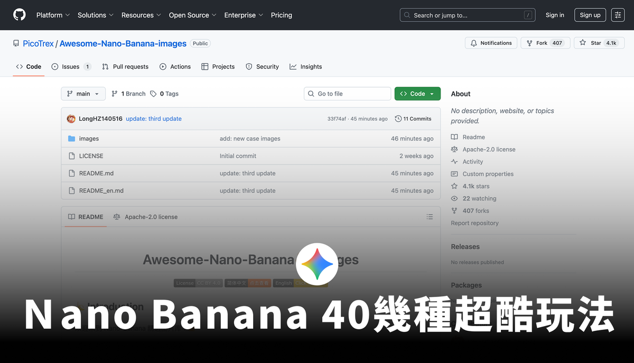
Task: Open the README.md file
Action: coord(96,174)
